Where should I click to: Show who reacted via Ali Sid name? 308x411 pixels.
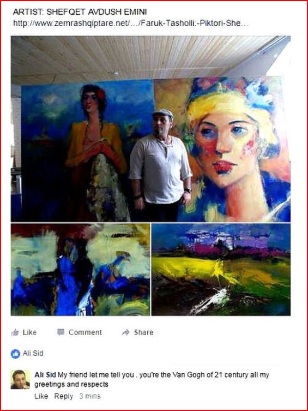33,353
